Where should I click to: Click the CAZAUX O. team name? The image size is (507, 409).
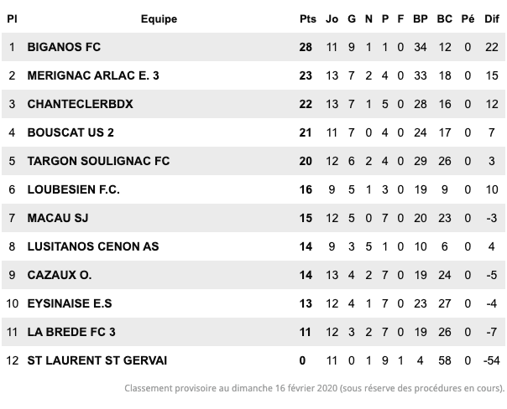(60, 275)
